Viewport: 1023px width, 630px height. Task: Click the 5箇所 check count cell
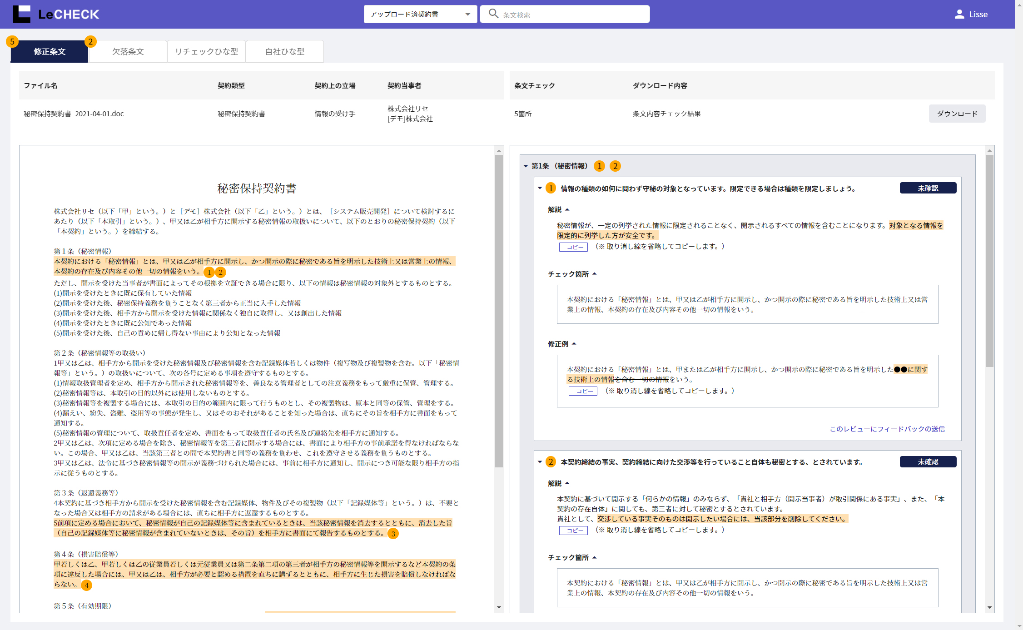click(x=523, y=114)
